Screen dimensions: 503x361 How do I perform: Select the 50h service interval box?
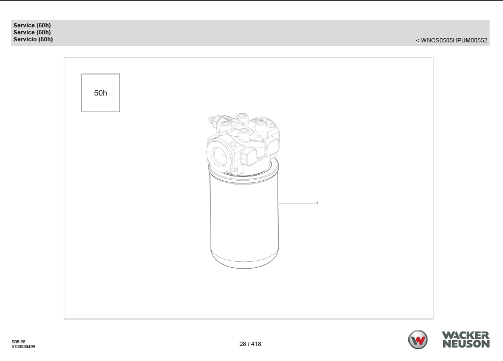(x=101, y=93)
